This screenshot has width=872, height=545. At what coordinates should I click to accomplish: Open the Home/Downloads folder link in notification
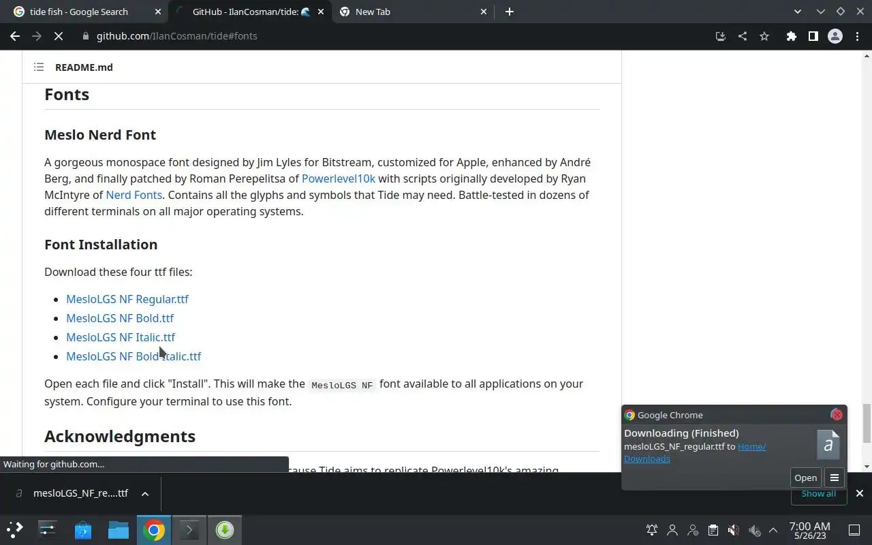tap(694, 452)
